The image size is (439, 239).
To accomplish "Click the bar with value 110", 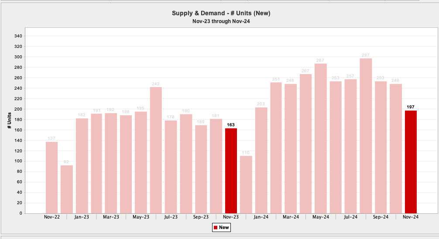I will point(246,184).
